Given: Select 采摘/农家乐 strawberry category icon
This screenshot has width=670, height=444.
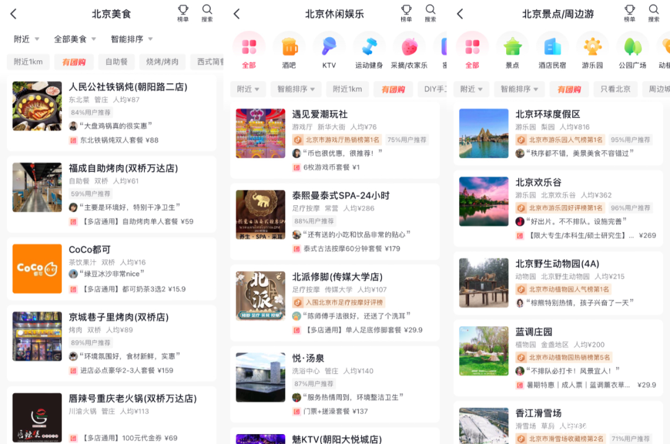Looking at the screenshot, I should point(409,47).
